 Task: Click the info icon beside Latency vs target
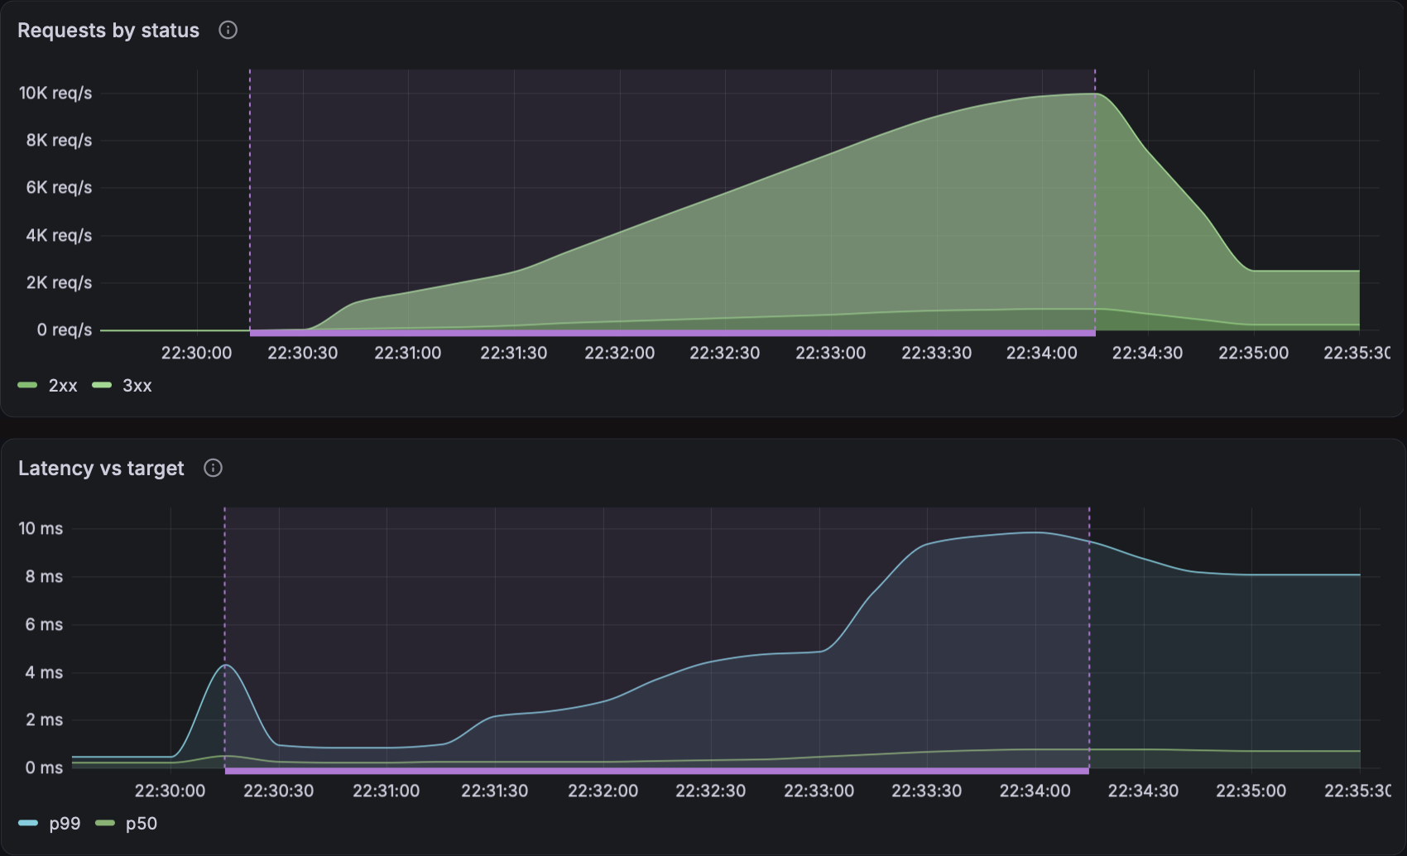coord(213,469)
